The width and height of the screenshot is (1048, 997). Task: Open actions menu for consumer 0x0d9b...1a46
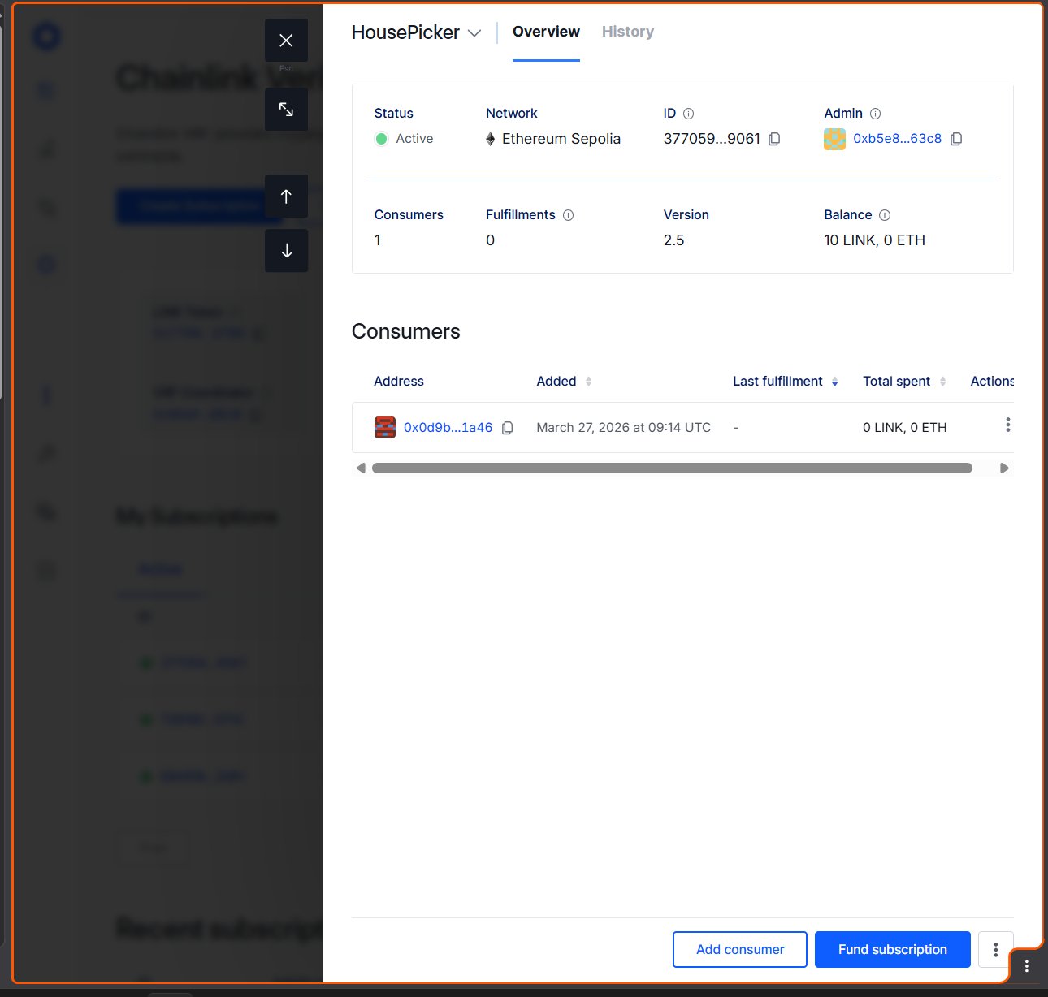pos(1007,425)
